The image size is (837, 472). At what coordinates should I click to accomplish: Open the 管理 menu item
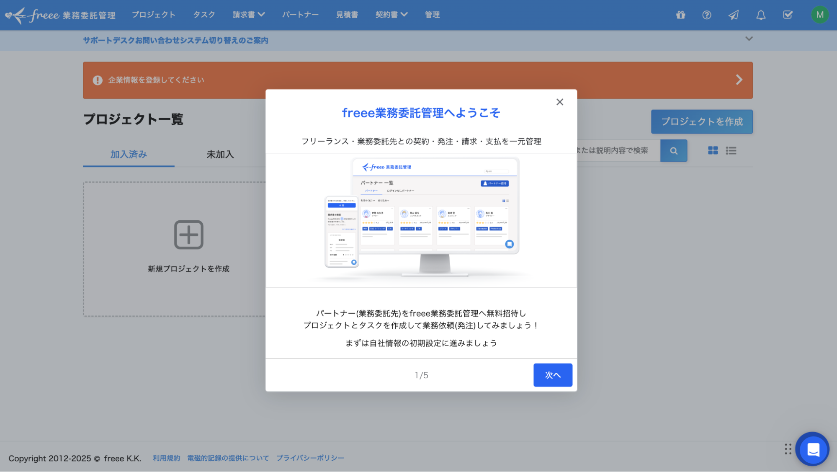433,15
